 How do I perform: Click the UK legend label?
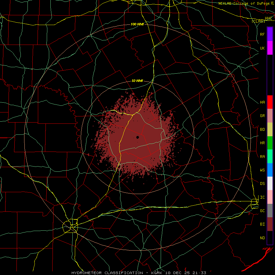[262, 48]
